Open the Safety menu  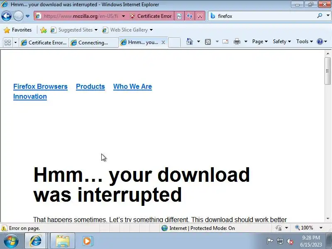(282, 41)
